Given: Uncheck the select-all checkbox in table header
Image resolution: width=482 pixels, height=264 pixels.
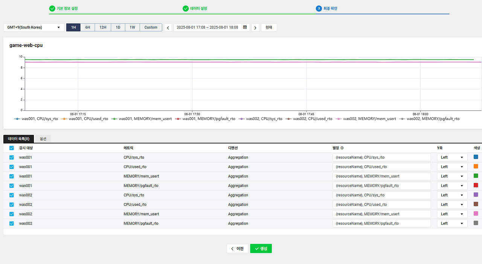Looking at the screenshot, I should (12, 148).
